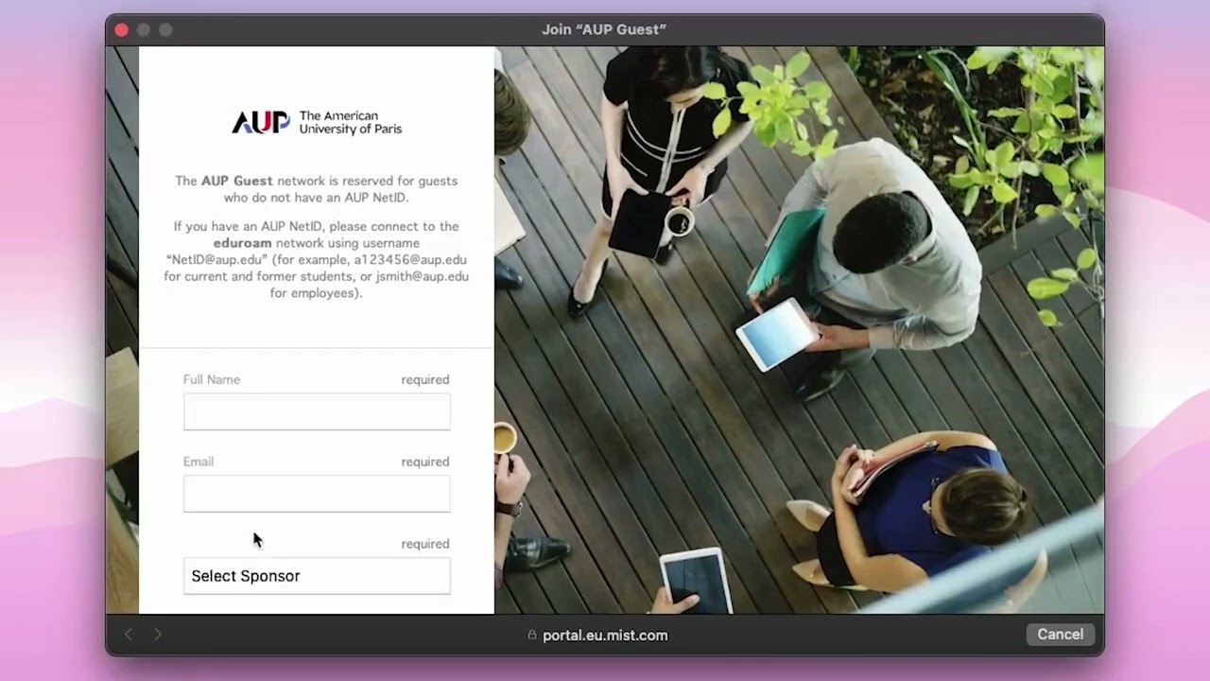Click the lock icon beside portal.eu.mist.com

click(x=532, y=636)
